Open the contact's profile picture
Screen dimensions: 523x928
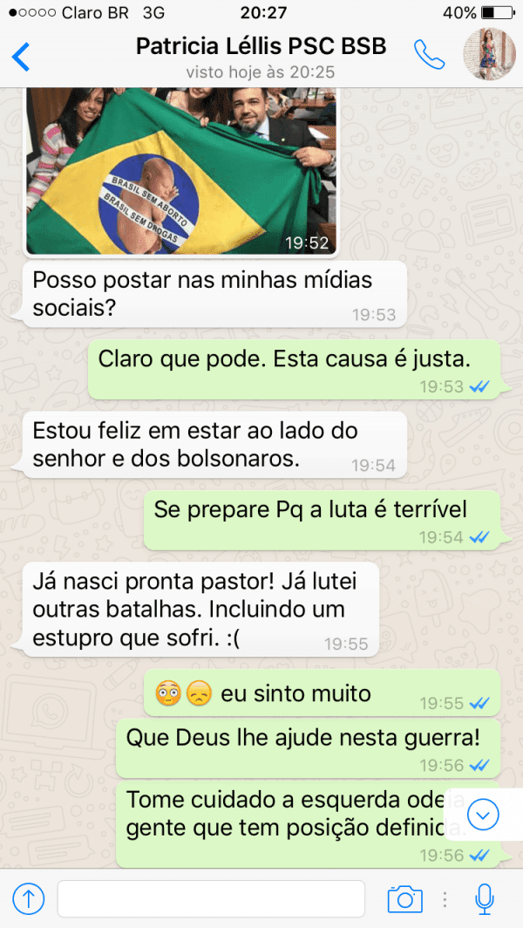point(489,54)
